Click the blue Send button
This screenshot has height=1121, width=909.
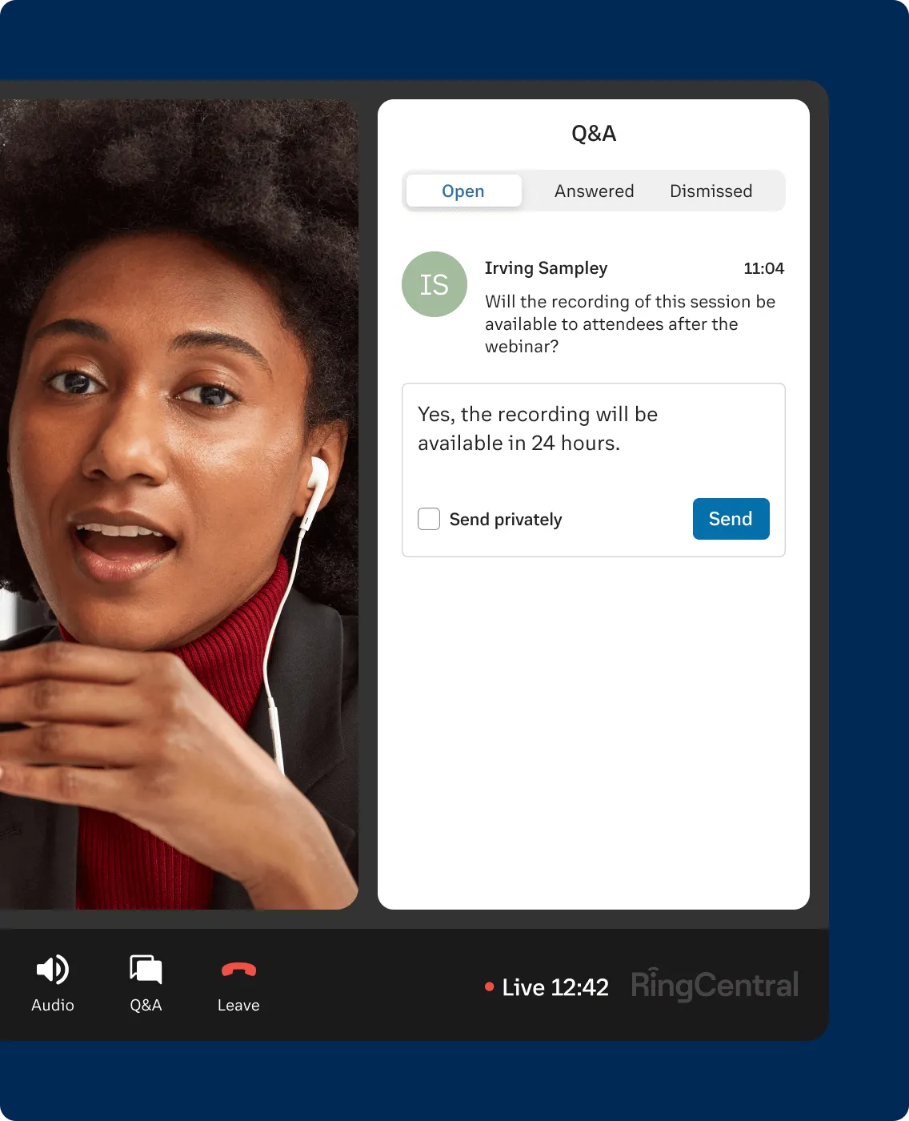(731, 519)
